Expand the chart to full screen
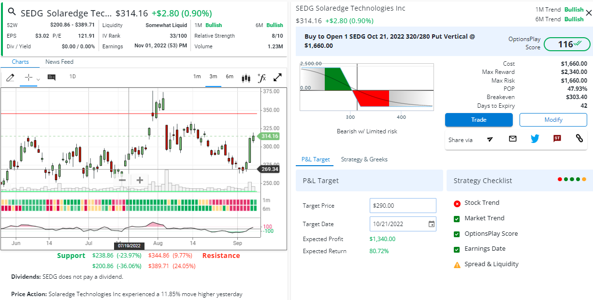The height and width of the screenshot is (300, 593). [278, 77]
